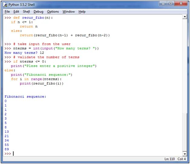
Task: Open the Options menu
Action: click(x=53, y=12)
